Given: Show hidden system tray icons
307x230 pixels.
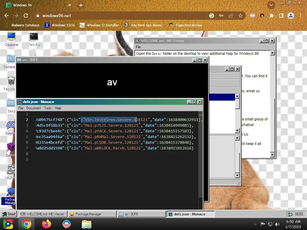Looking at the screenshot, I should click(255, 224).
